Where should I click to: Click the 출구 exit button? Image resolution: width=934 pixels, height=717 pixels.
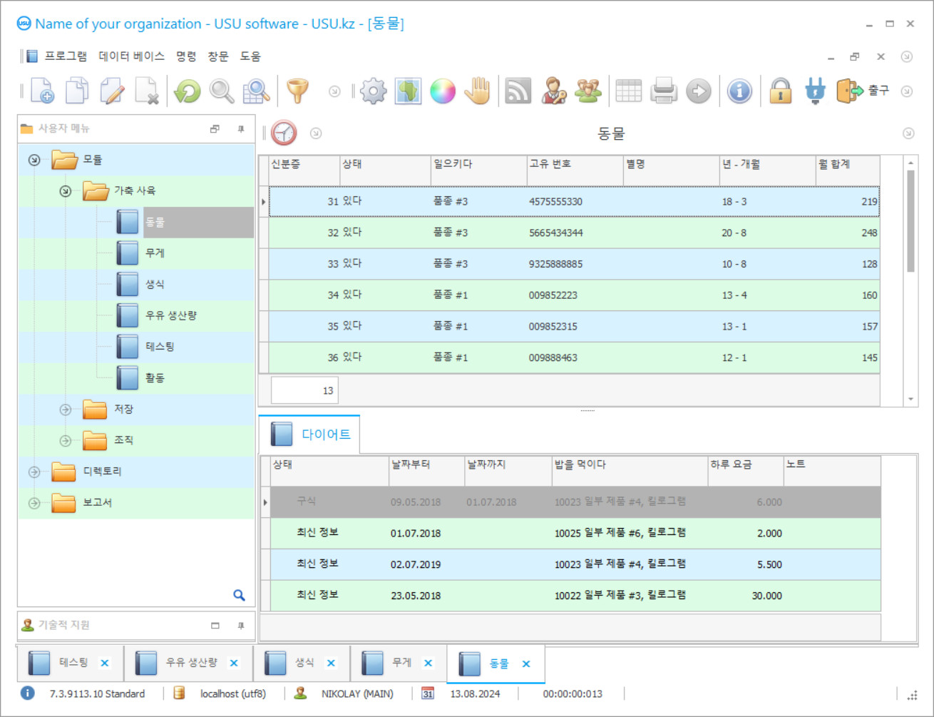(x=863, y=91)
